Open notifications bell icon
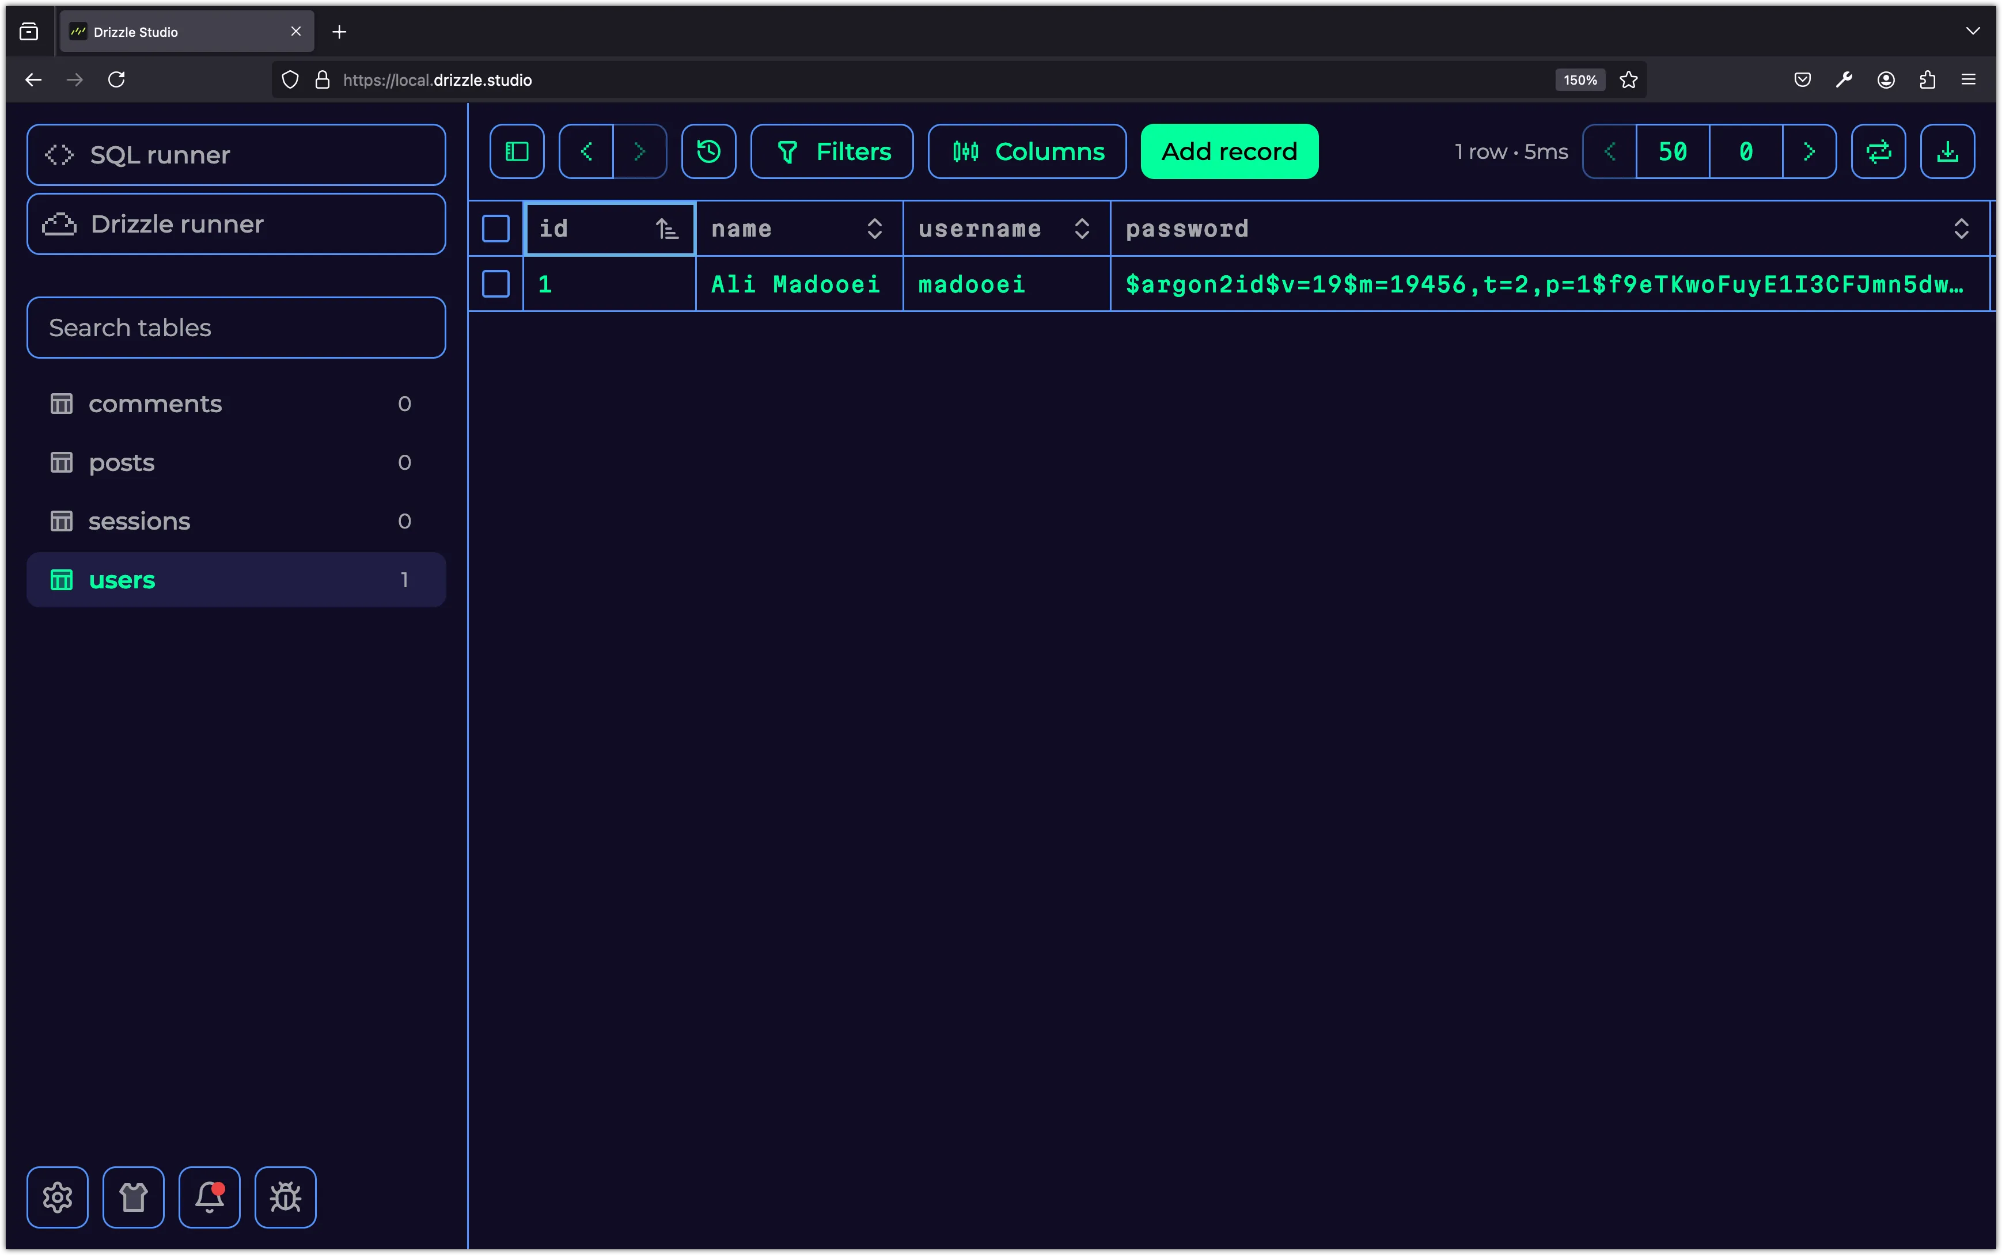 pyautogui.click(x=209, y=1197)
